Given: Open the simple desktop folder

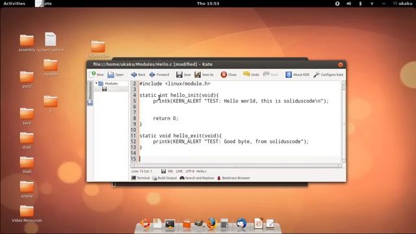Looking at the screenshot, I should click(27, 189).
